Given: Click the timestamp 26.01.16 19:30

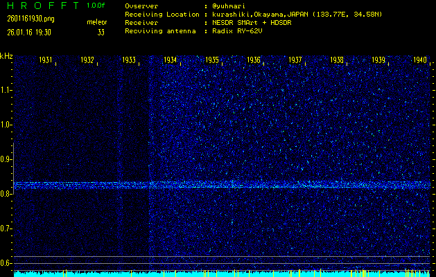Looking at the screenshot, I should [29, 33].
